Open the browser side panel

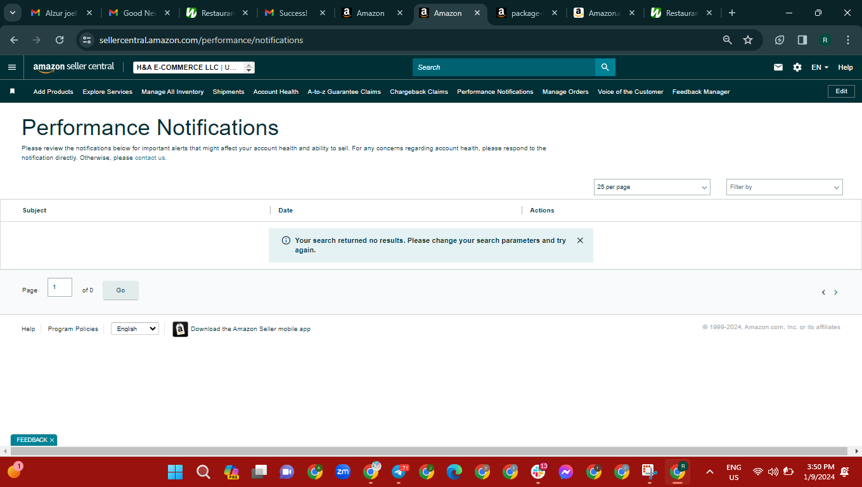(x=802, y=40)
